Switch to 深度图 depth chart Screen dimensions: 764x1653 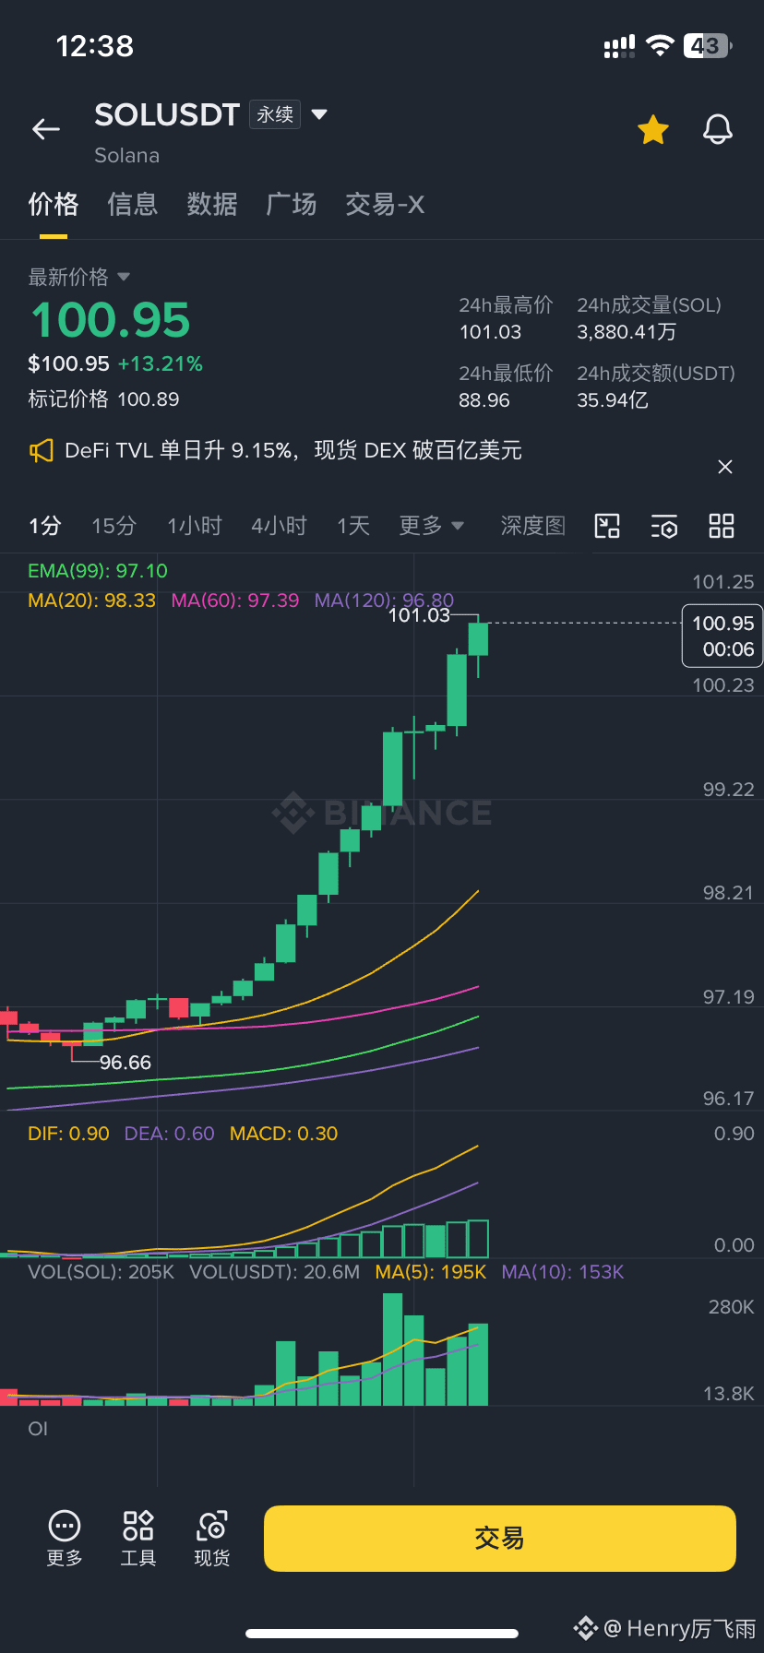[x=533, y=526]
